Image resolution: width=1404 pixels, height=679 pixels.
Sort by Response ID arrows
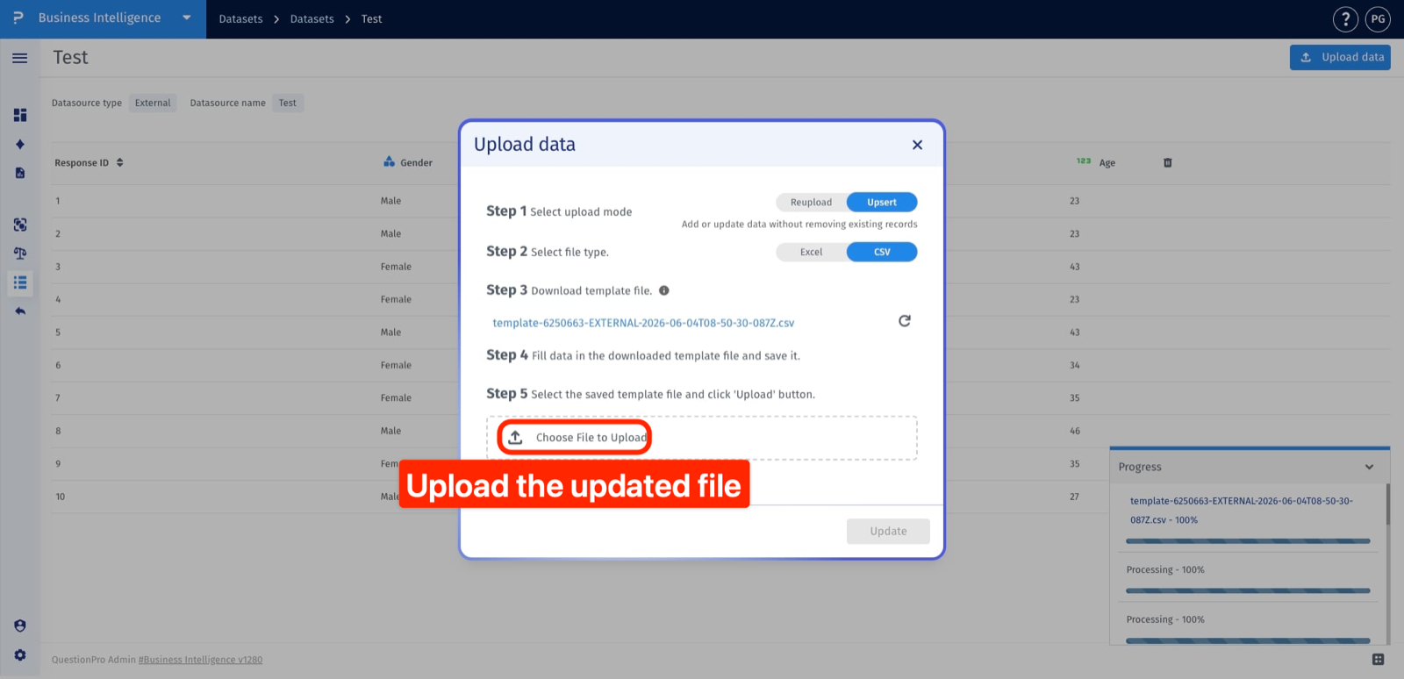click(x=119, y=162)
